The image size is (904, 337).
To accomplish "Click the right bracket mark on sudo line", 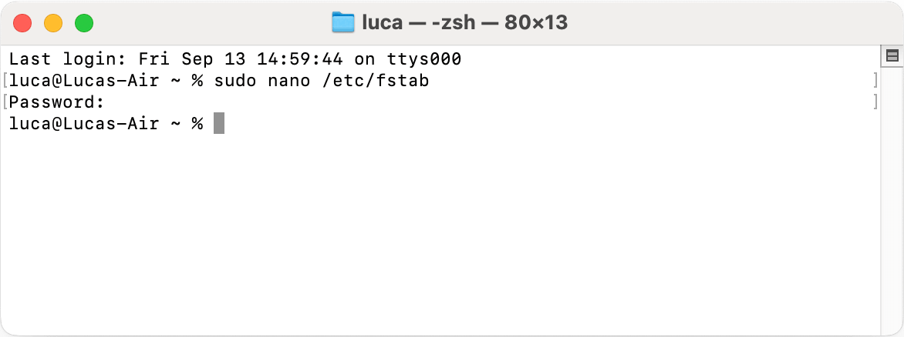I will tap(875, 81).
